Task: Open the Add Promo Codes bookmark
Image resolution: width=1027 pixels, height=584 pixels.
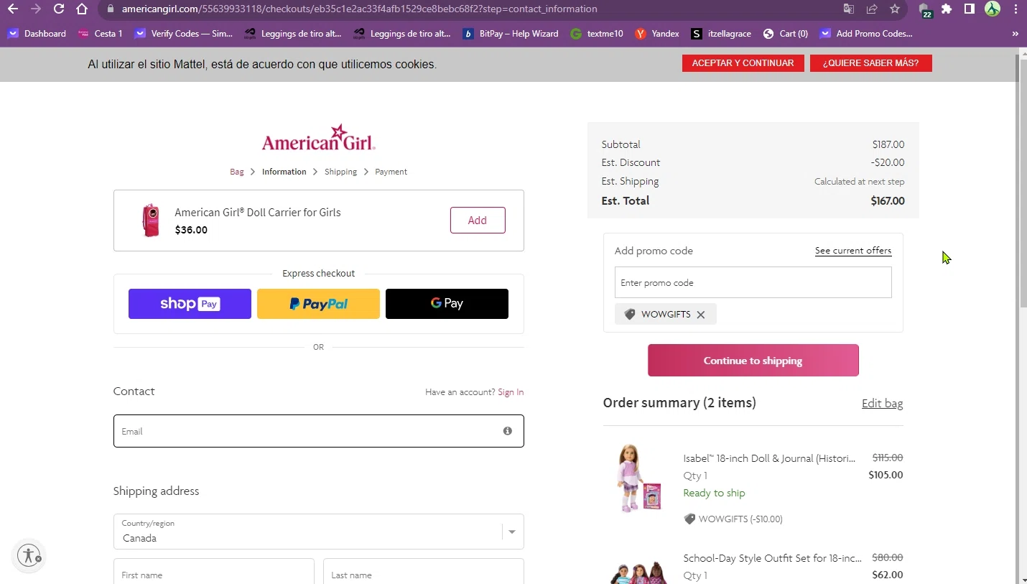Action: point(866,34)
